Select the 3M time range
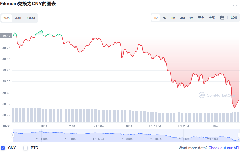Viewport: 240px width, 155px height. tap(182, 18)
